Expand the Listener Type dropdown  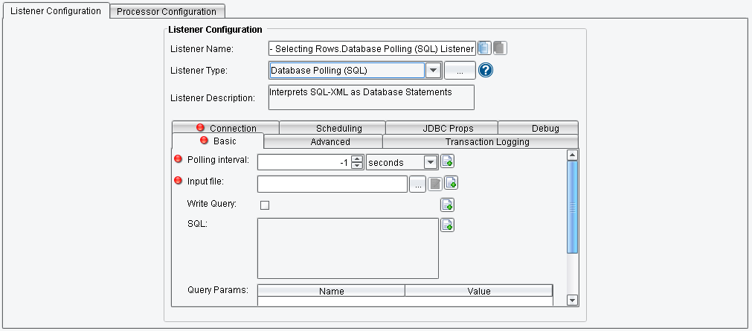click(433, 71)
